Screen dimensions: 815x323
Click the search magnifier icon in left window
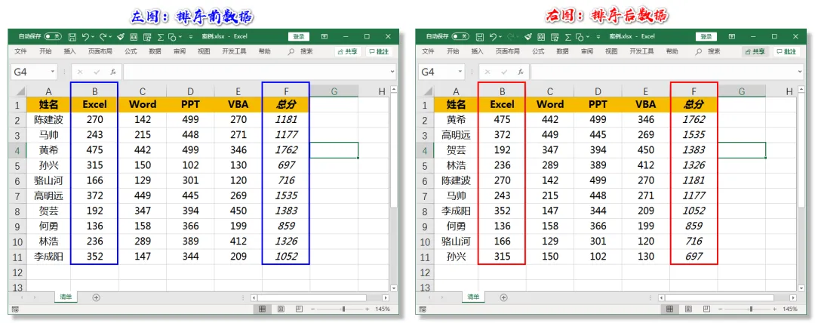point(291,51)
